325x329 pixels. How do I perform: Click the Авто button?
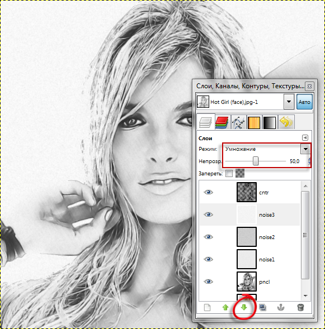(304, 102)
